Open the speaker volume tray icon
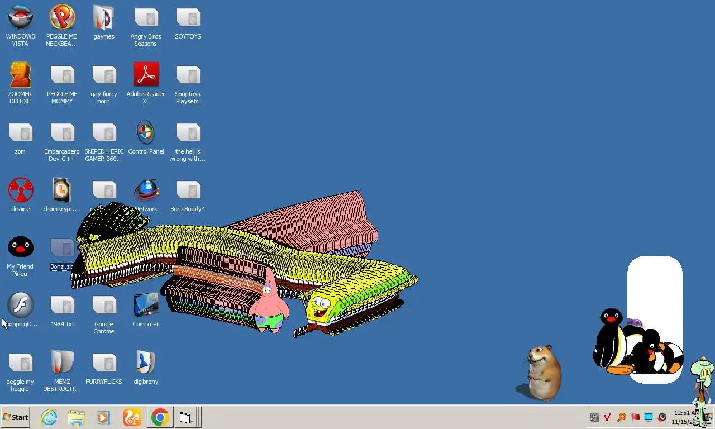The height and width of the screenshot is (429, 715). point(662,417)
